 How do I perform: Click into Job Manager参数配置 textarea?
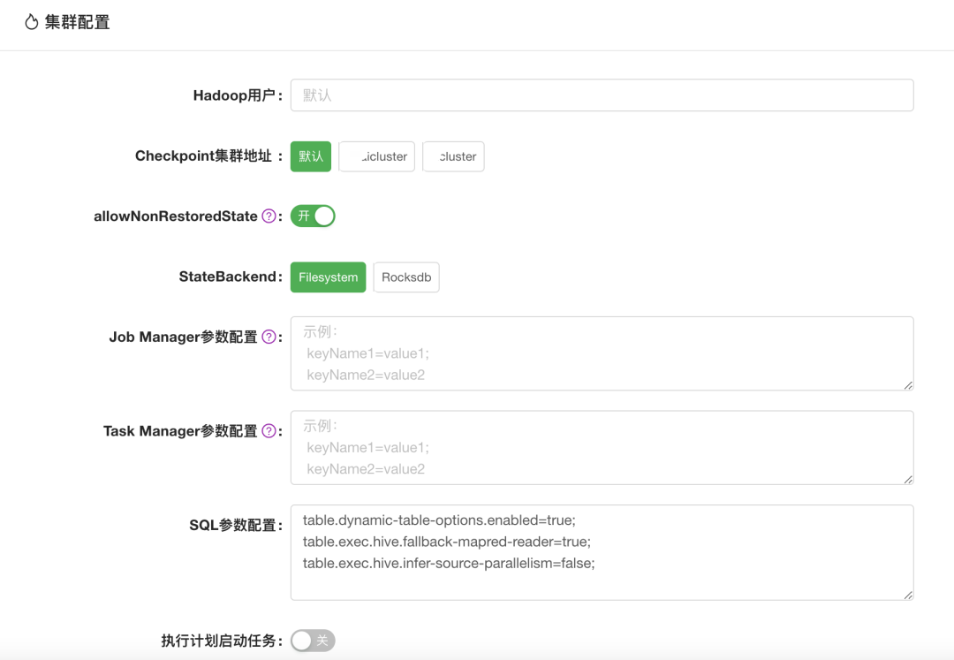pyautogui.click(x=602, y=353)
